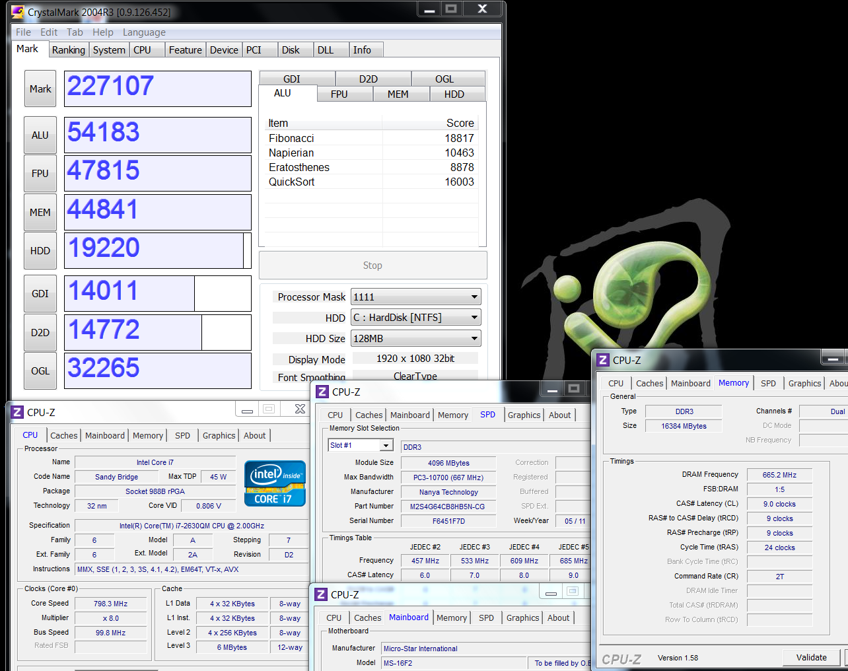Screen dimensions: 848x671
Task: Click the CPU-Z icon of the Sandy Bridge CPU window
Action: (17, 412)
